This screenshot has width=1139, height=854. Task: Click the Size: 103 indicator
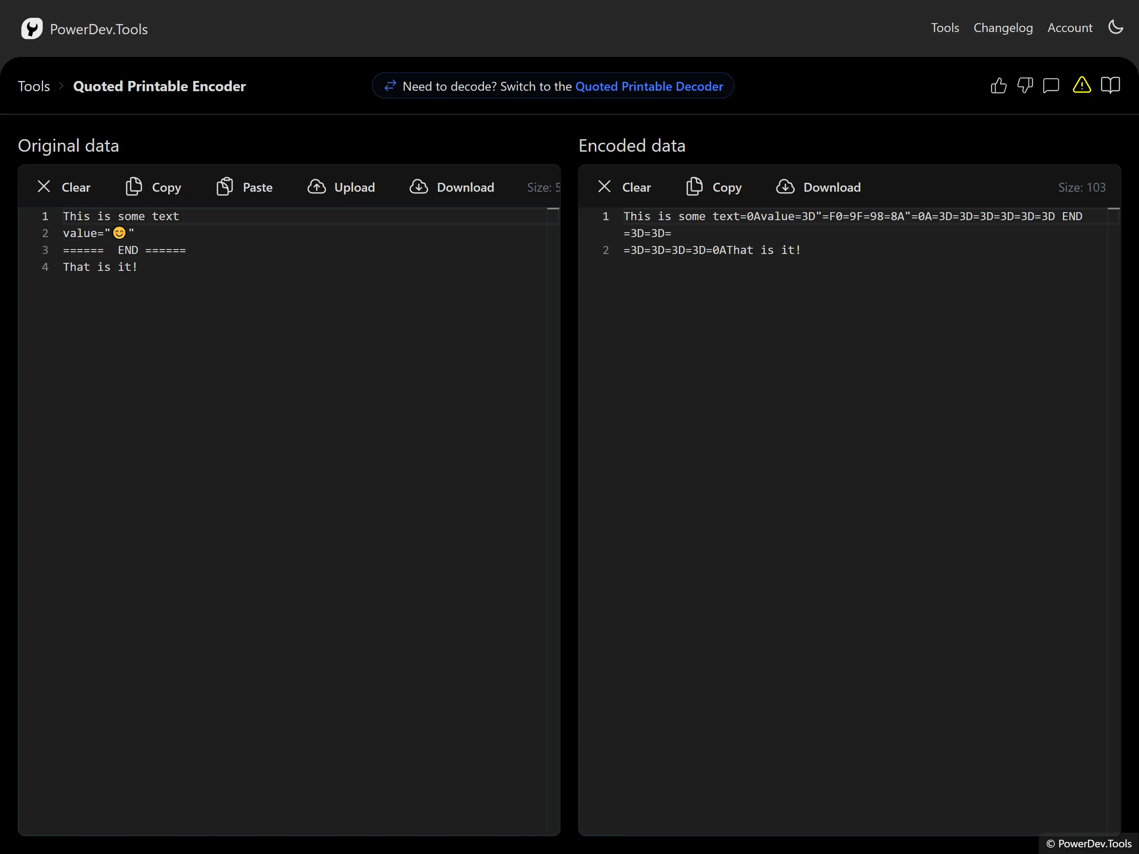pos(1082,187)
